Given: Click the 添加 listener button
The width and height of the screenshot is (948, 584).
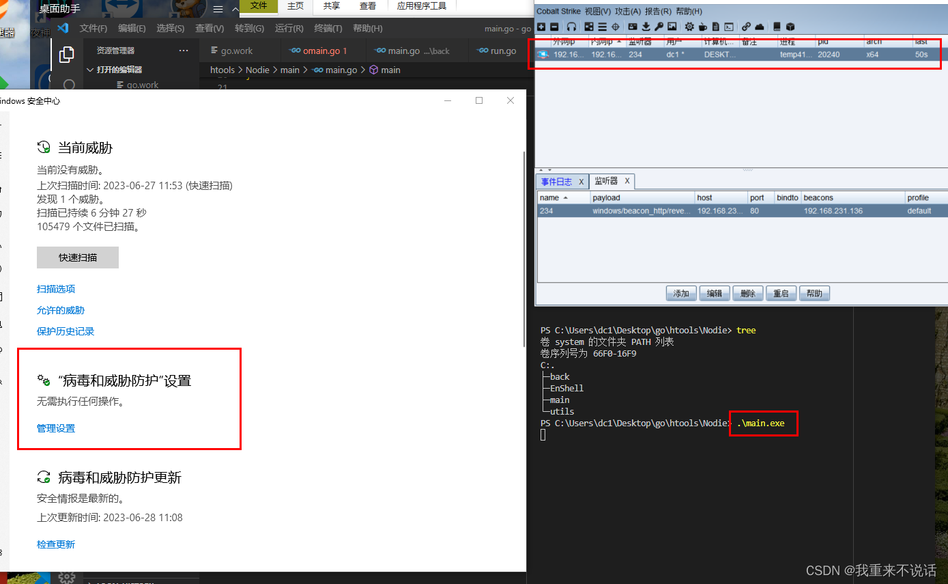Looking at the screenshot, I should [681, 294].
